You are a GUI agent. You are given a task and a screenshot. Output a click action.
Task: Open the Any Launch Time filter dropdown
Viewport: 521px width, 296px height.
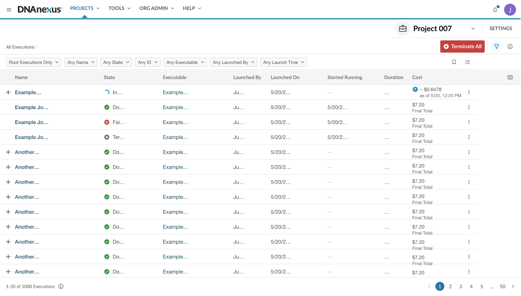coord(283,62)
